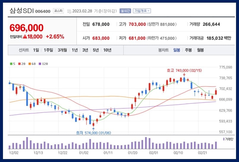Select the 5년 line chart tab
Viewport: 239px width, 162px height.
point(96,50)
